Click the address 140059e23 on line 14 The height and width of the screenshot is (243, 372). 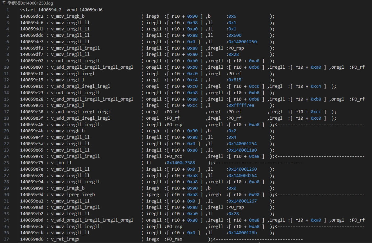[x=32, y=93]
